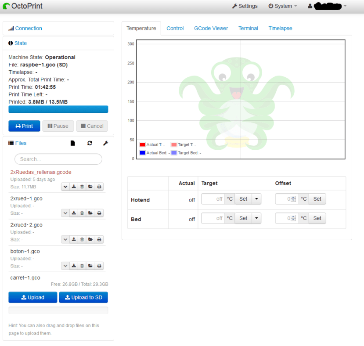
Task: Focus the Bed target temperature field
Action: click(213, 218)
